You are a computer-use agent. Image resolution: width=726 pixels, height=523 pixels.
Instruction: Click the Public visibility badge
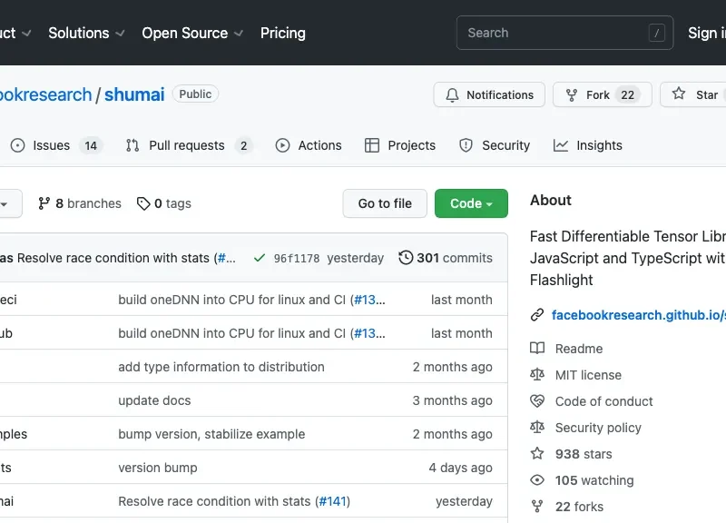[x=195, y=94]
